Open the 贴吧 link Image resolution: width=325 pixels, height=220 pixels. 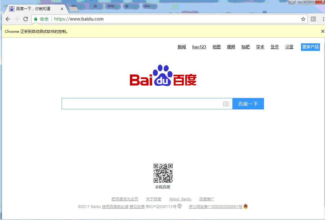(x=245, y=47)
